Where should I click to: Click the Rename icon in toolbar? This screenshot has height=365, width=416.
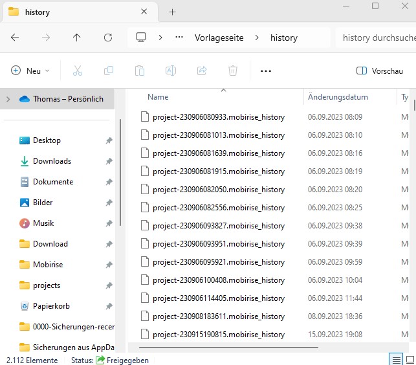pos(171,71)
